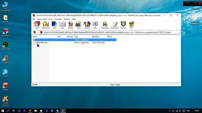Open the File Explorer taskbar icon
202x113 pixels.
(x=36, y=111)
